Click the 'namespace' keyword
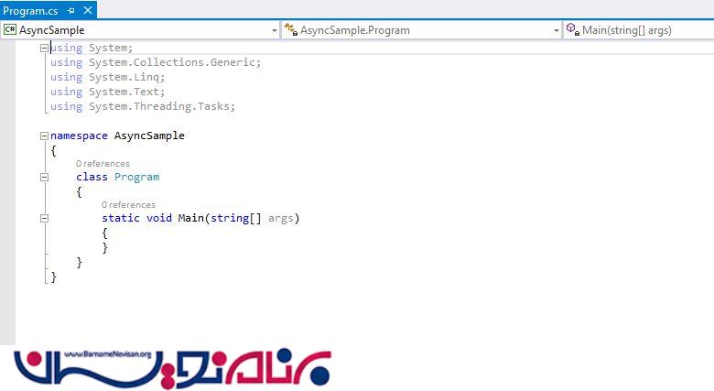714x391 pixels. point(79,136)
